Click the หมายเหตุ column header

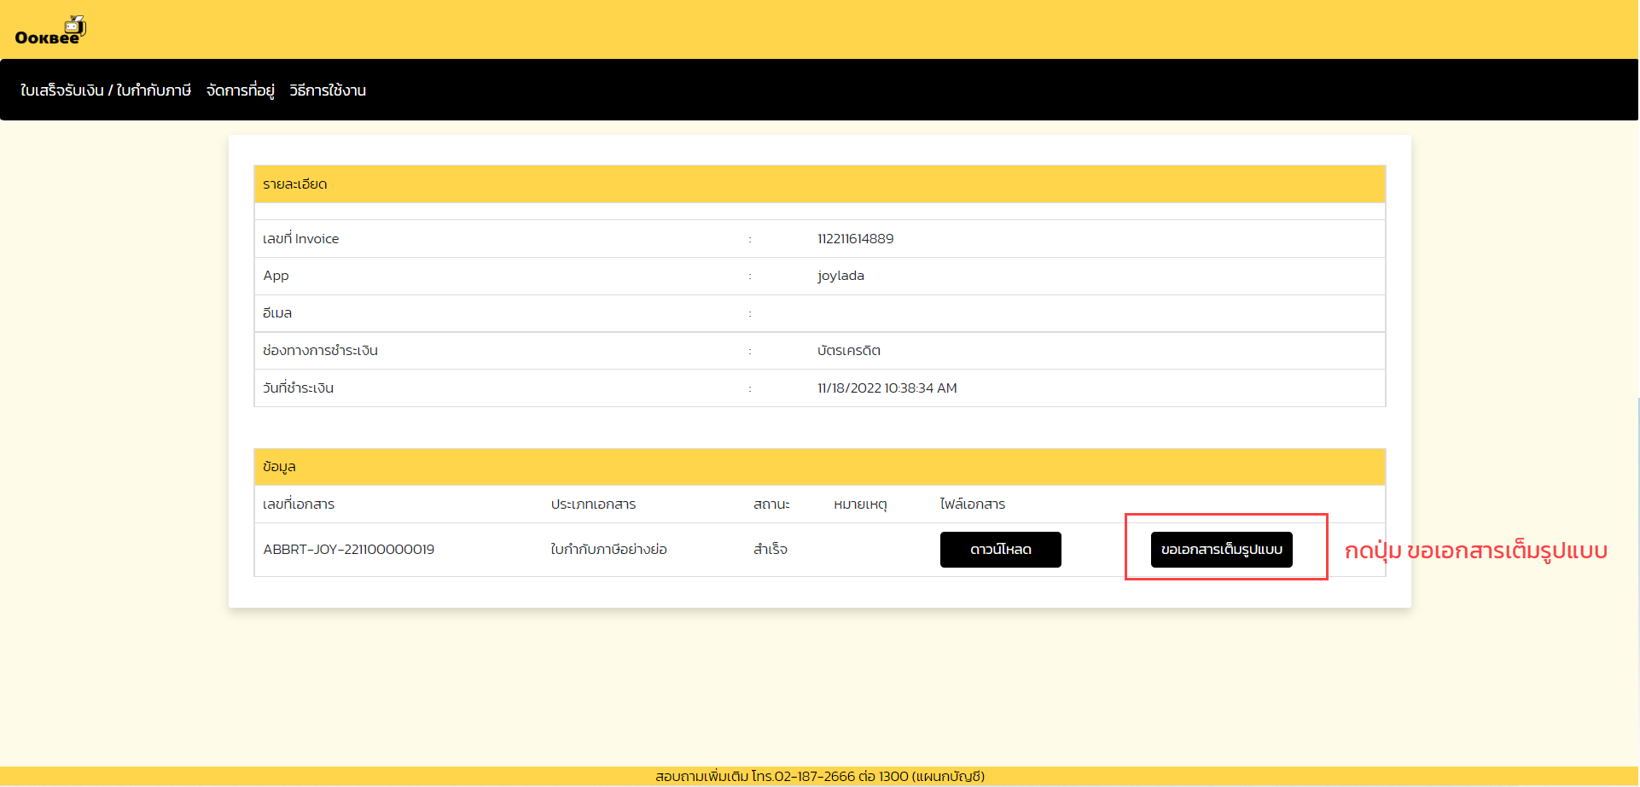[x=860, y=504]
